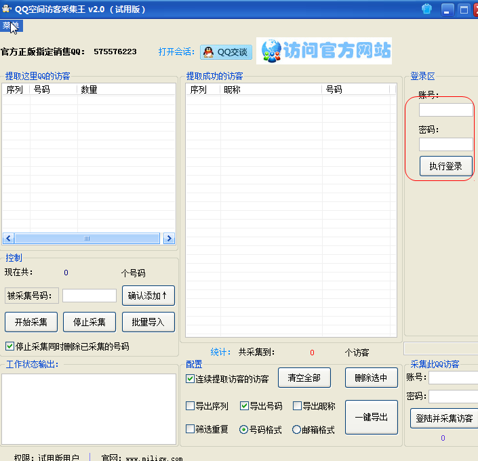The height and width of the screenshot is (461, 478).
Task: Click the 执行登录 button
Action: point(445,166)
